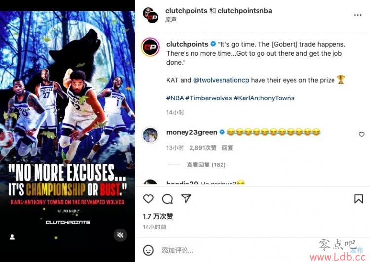Screen dimensions: 370x262
Task: Open the three-dots more options menu
Action: coord(358,15)
